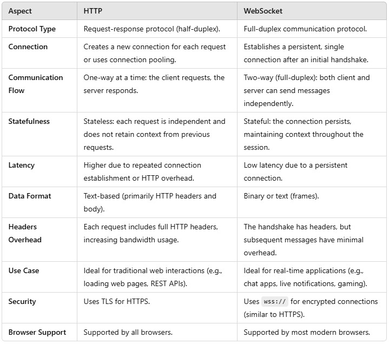Select the Headers Overhead row label
The height and width of the screenshot is (344, 389).
tap(25, 233)
